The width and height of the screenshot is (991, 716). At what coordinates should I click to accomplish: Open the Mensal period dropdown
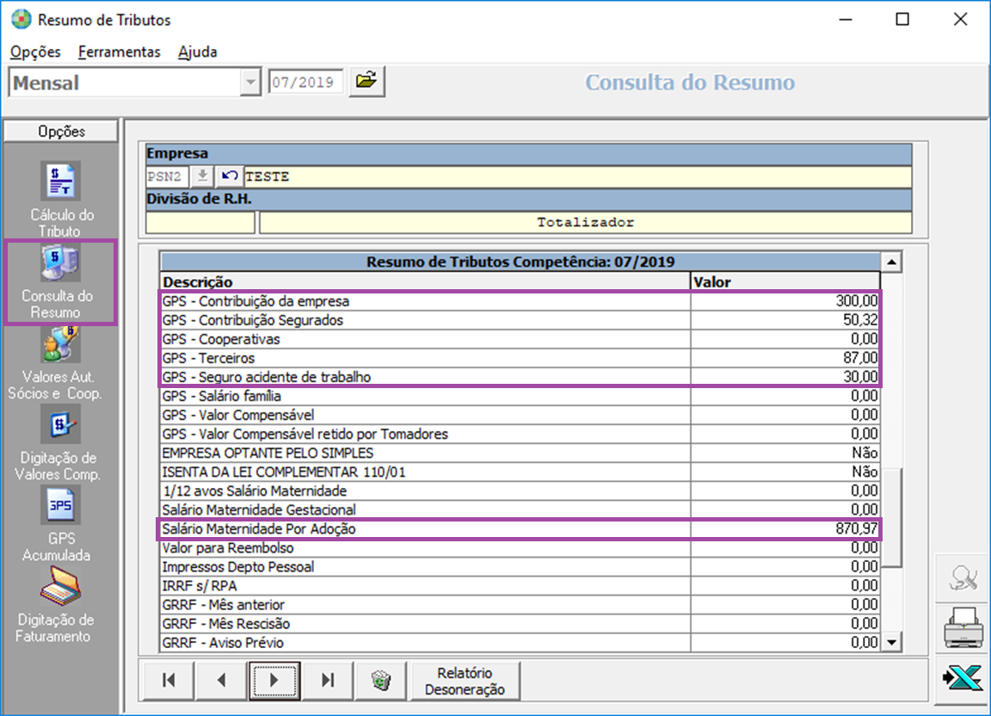251,83
